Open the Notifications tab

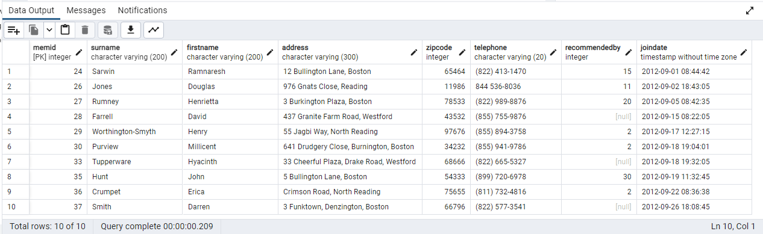(142, 10)
